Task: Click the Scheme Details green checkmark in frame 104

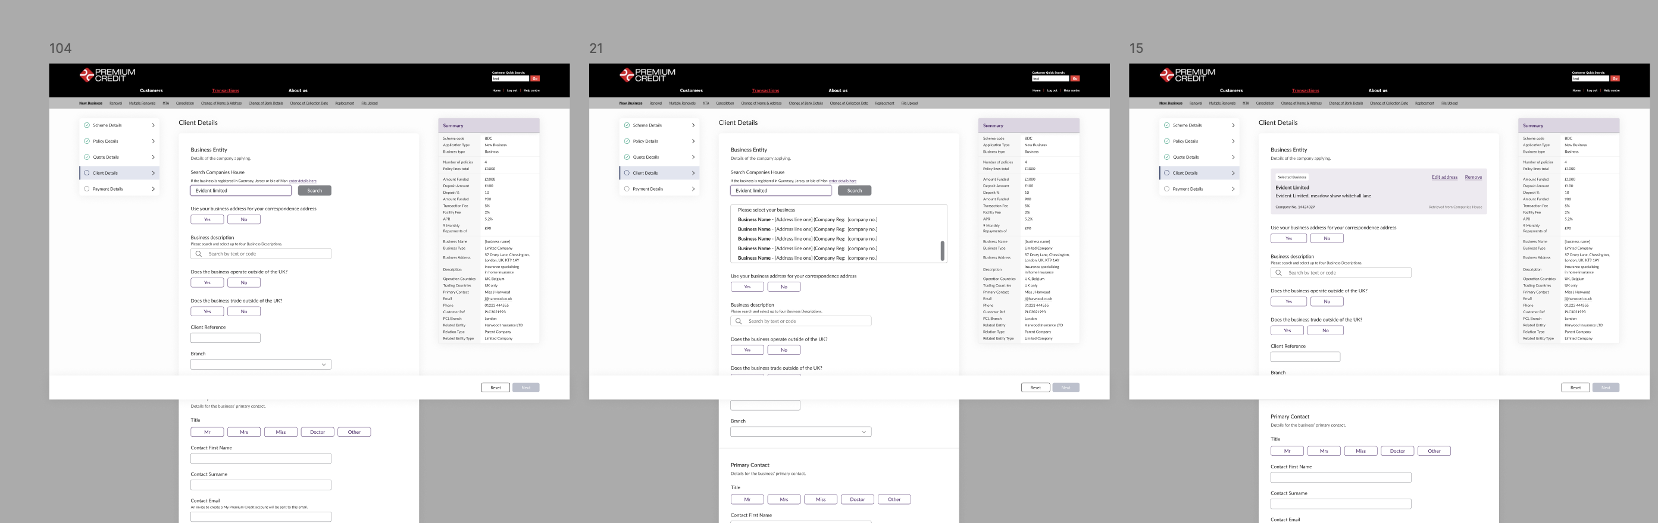Action: pyautogui.click(x=87, y=125)
